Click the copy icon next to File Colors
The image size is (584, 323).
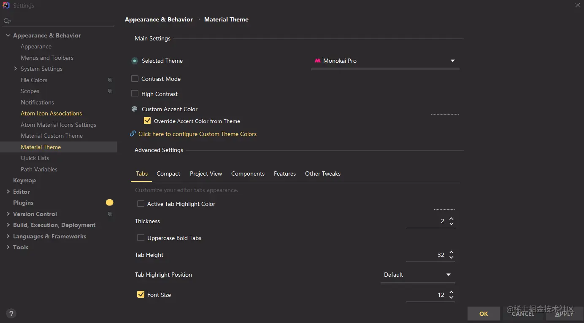click(x=110, y=80)
